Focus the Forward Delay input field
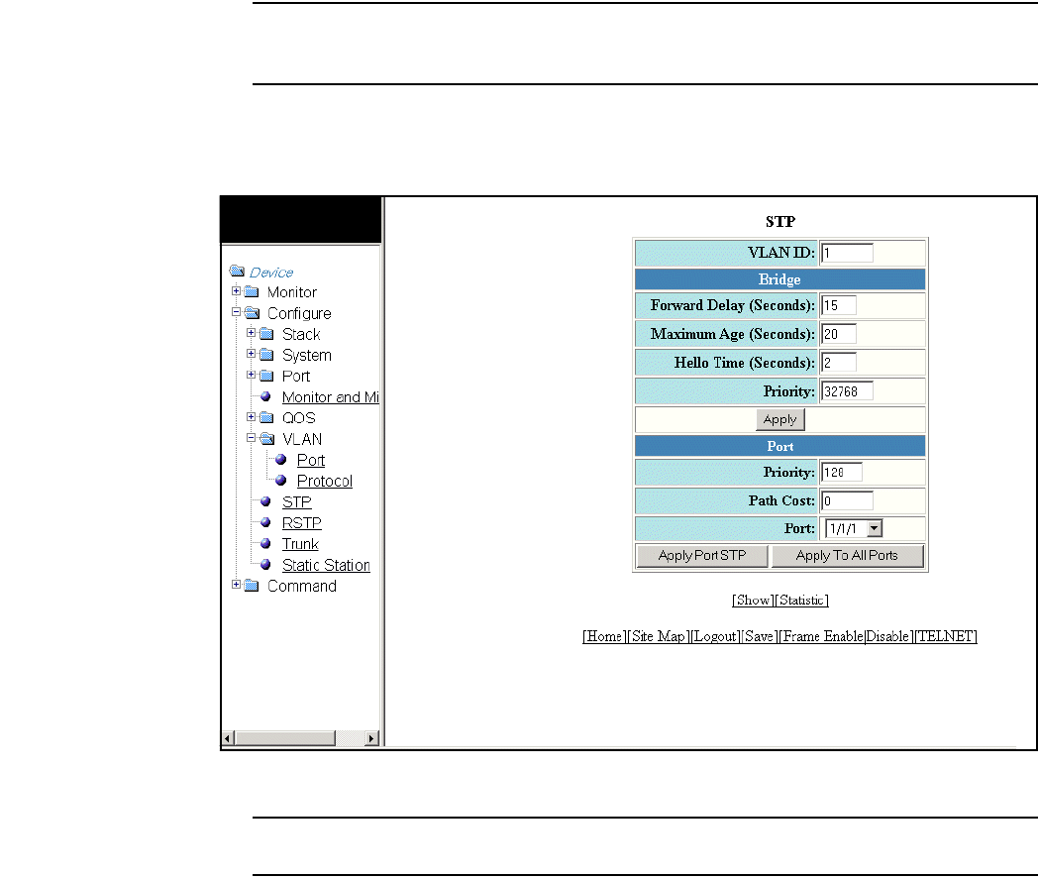1038x880 pixels. pyautogui.click(x=839, y=305)
